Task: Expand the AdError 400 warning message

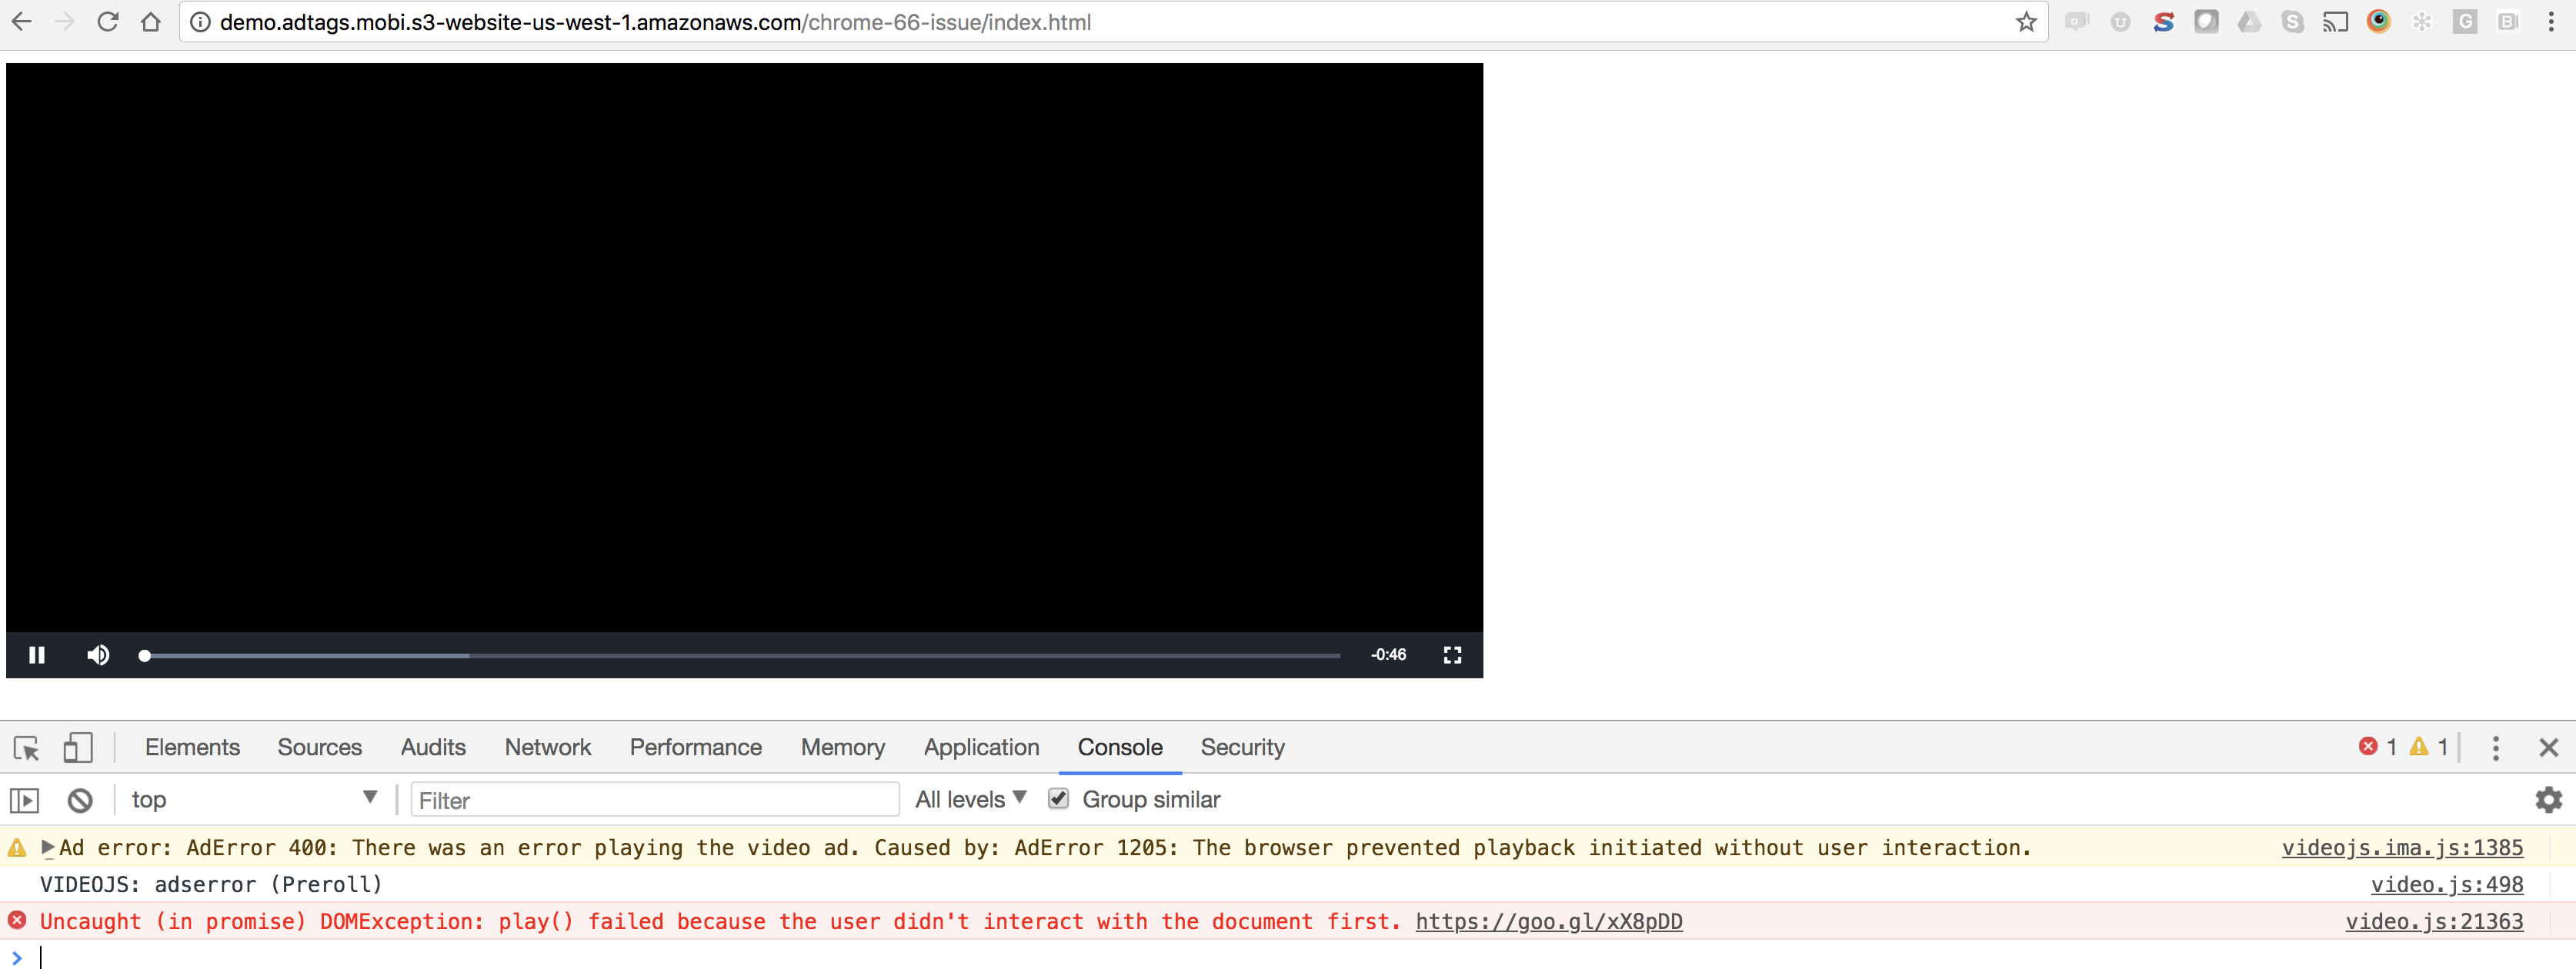Action: pos(49,847)
